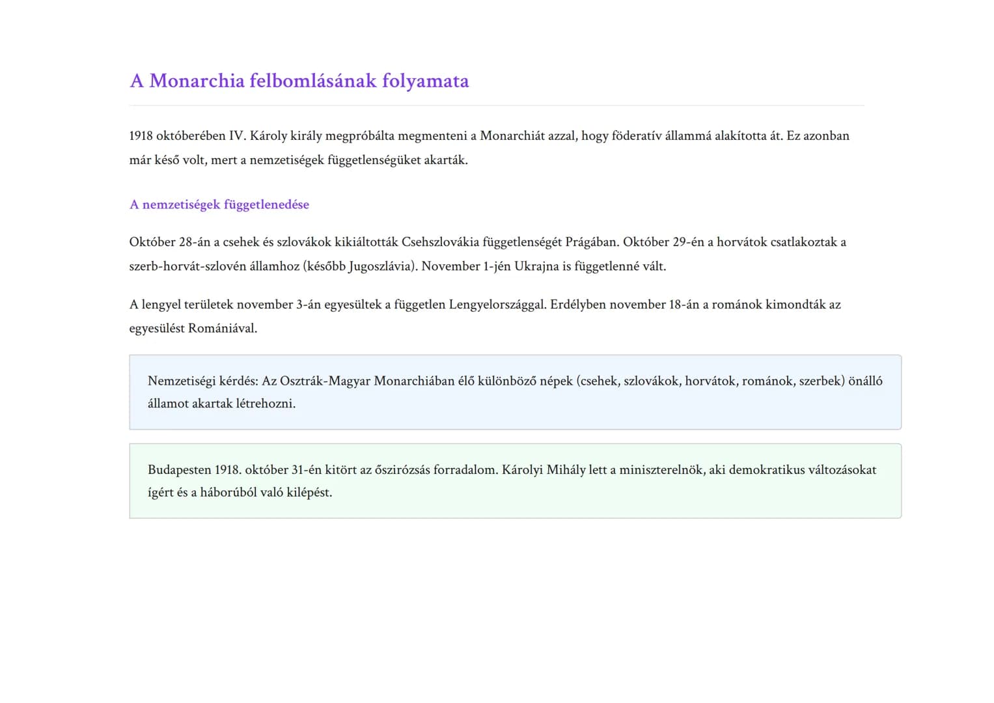Viewport: 994px width, 703px height.
Task: Click the date "Október 28-án"
Action: click(169, 242)
